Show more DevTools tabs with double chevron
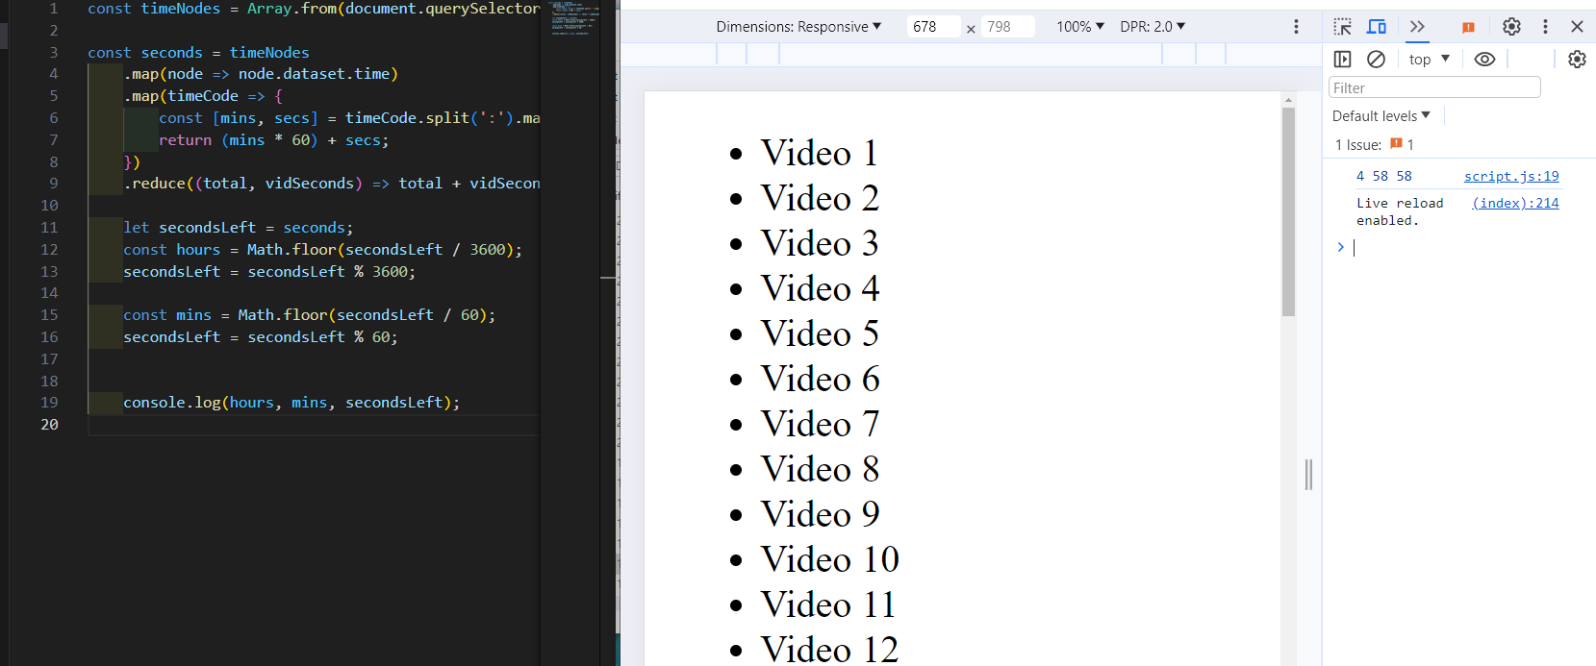The width and height of the screenshot is (1596, 666). [x=1417, y=27]
